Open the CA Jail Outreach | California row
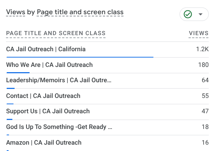The image size is (217, 151). pyautogui.click(x=107, y=49)
